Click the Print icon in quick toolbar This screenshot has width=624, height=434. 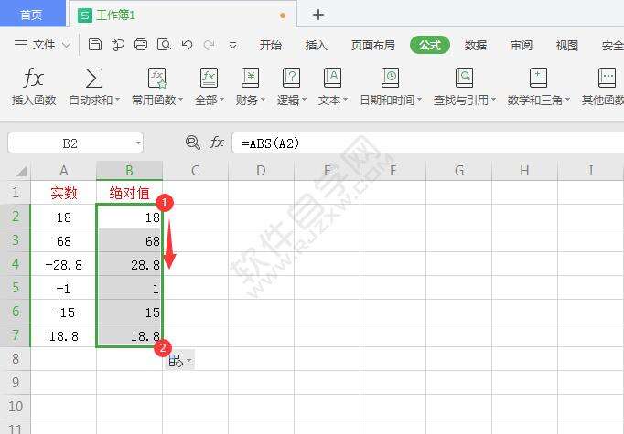[x=141, y=45]
